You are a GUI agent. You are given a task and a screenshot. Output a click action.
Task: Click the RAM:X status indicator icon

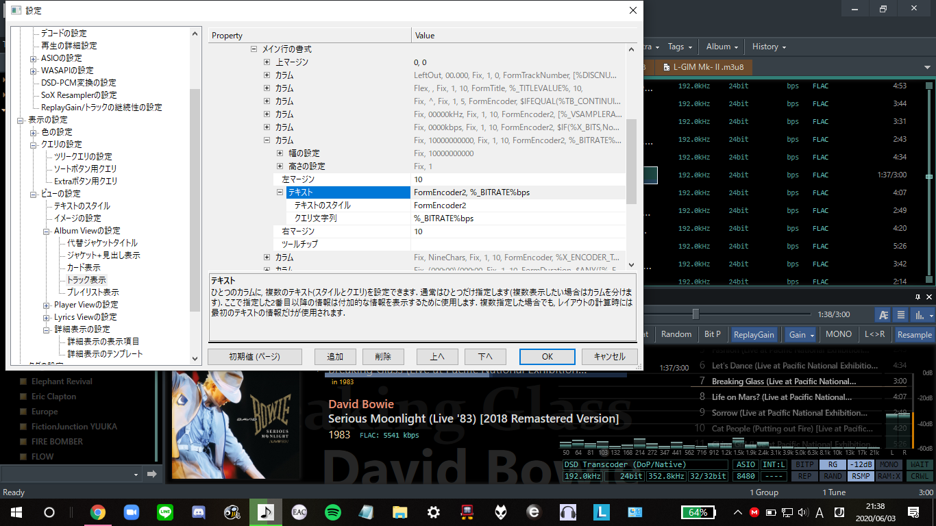click(x=889, y=475)
